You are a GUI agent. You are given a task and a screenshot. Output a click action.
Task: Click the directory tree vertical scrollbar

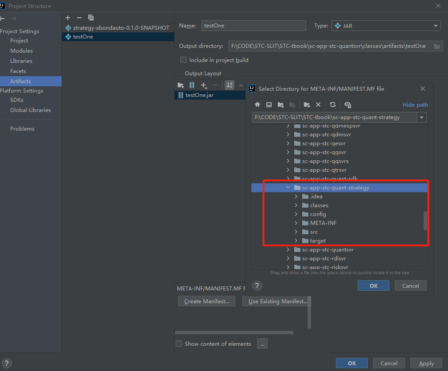coord(425,220)
